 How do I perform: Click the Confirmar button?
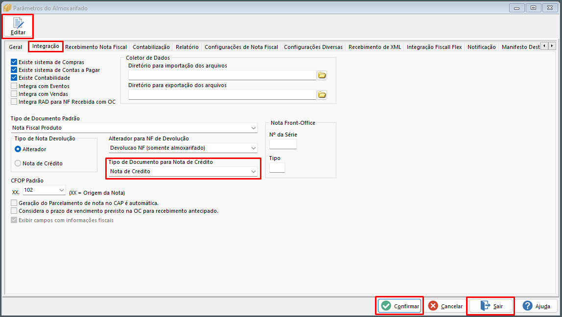coord(399,306)
